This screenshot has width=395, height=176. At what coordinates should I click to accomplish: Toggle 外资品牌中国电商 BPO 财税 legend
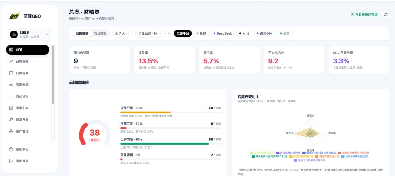point(269,157)
